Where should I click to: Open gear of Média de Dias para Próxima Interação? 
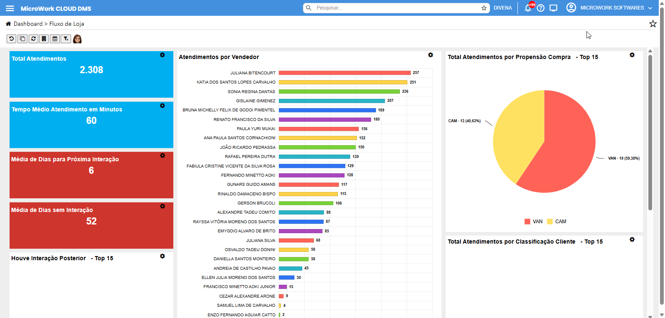163,155
